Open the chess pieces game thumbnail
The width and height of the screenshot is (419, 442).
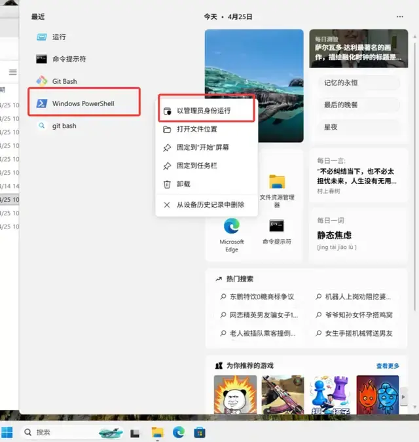tap(330, 395)
